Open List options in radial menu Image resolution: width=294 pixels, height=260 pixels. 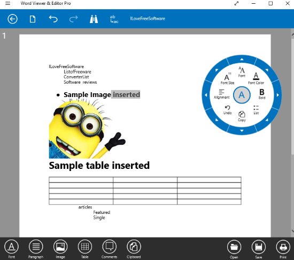pos(256,110)
